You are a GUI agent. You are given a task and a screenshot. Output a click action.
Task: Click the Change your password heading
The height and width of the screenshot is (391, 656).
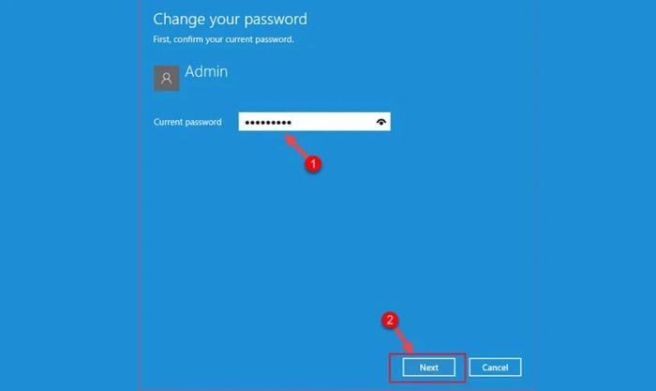click(231, 20)
